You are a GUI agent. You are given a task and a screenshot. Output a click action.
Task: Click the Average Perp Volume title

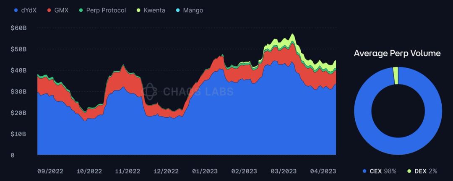coord(397,53)
